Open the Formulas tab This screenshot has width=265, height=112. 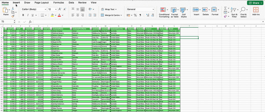(59, 2)
